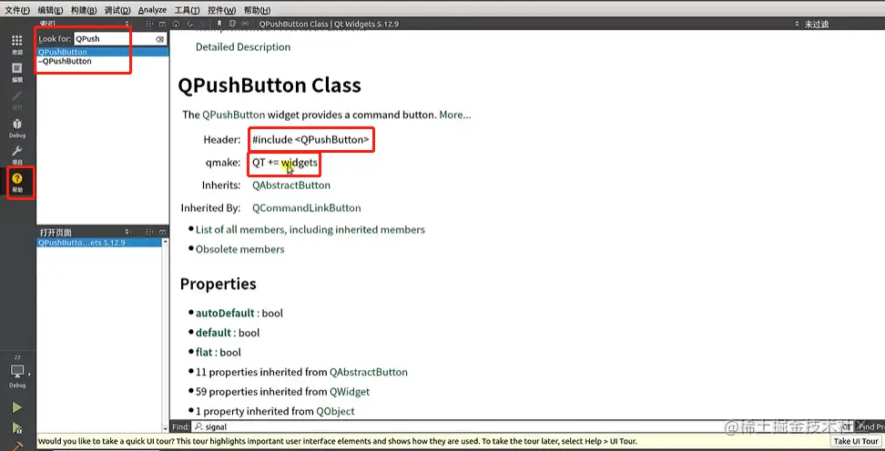This screenshot has width=885, height=451.
Task: Open Analyze menu
Action: coord(152,10)
